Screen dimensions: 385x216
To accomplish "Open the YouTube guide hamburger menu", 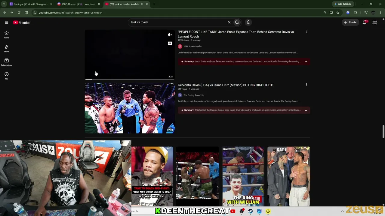I will point(6,22).
